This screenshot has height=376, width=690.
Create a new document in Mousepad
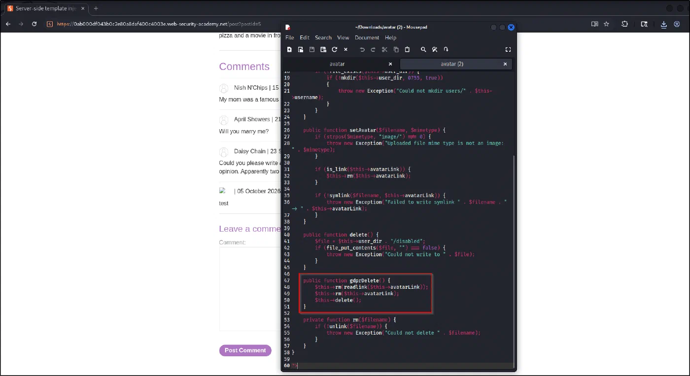289,49
